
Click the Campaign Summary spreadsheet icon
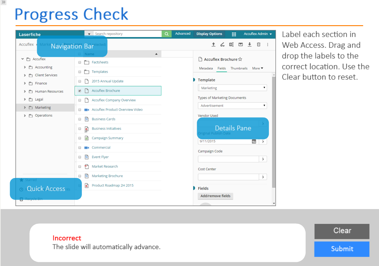(87, 138)
